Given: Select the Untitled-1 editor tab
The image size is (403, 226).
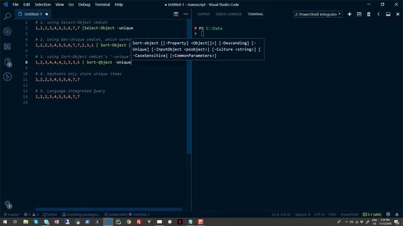Looking at the screenshot, I should click(x=33, y=14).
